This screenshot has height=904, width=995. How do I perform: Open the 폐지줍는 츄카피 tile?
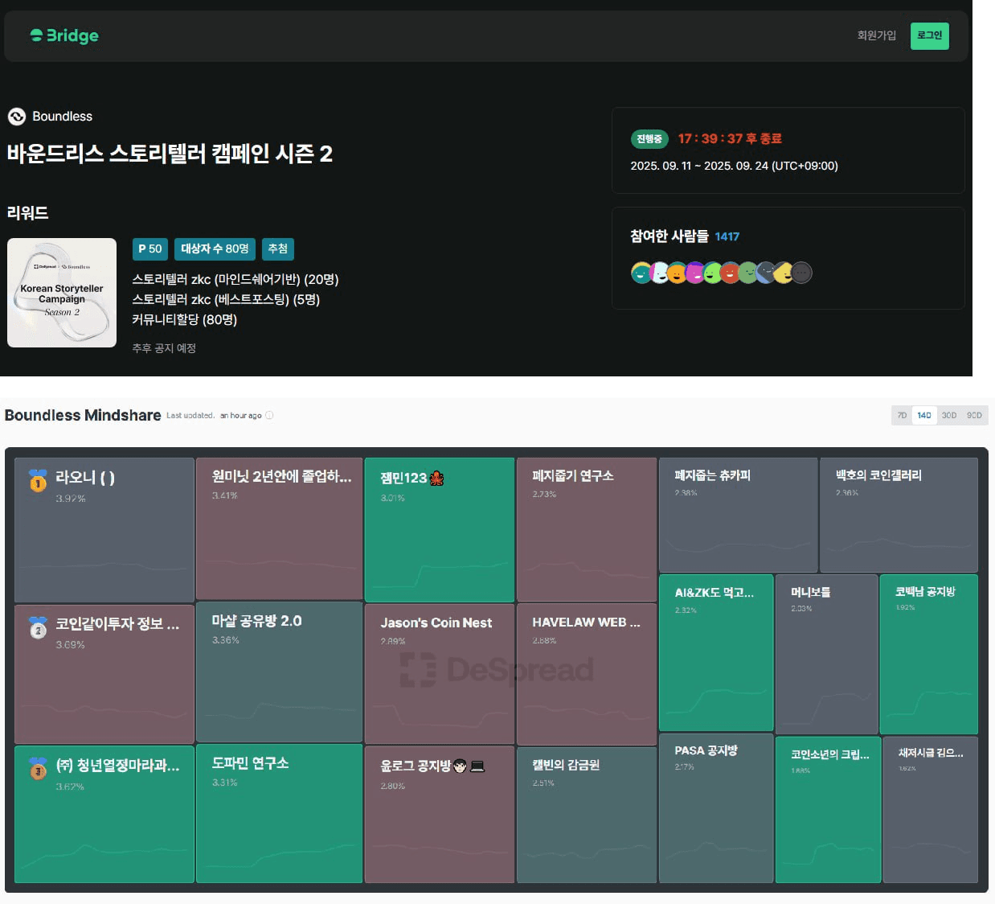click(738, 516)
